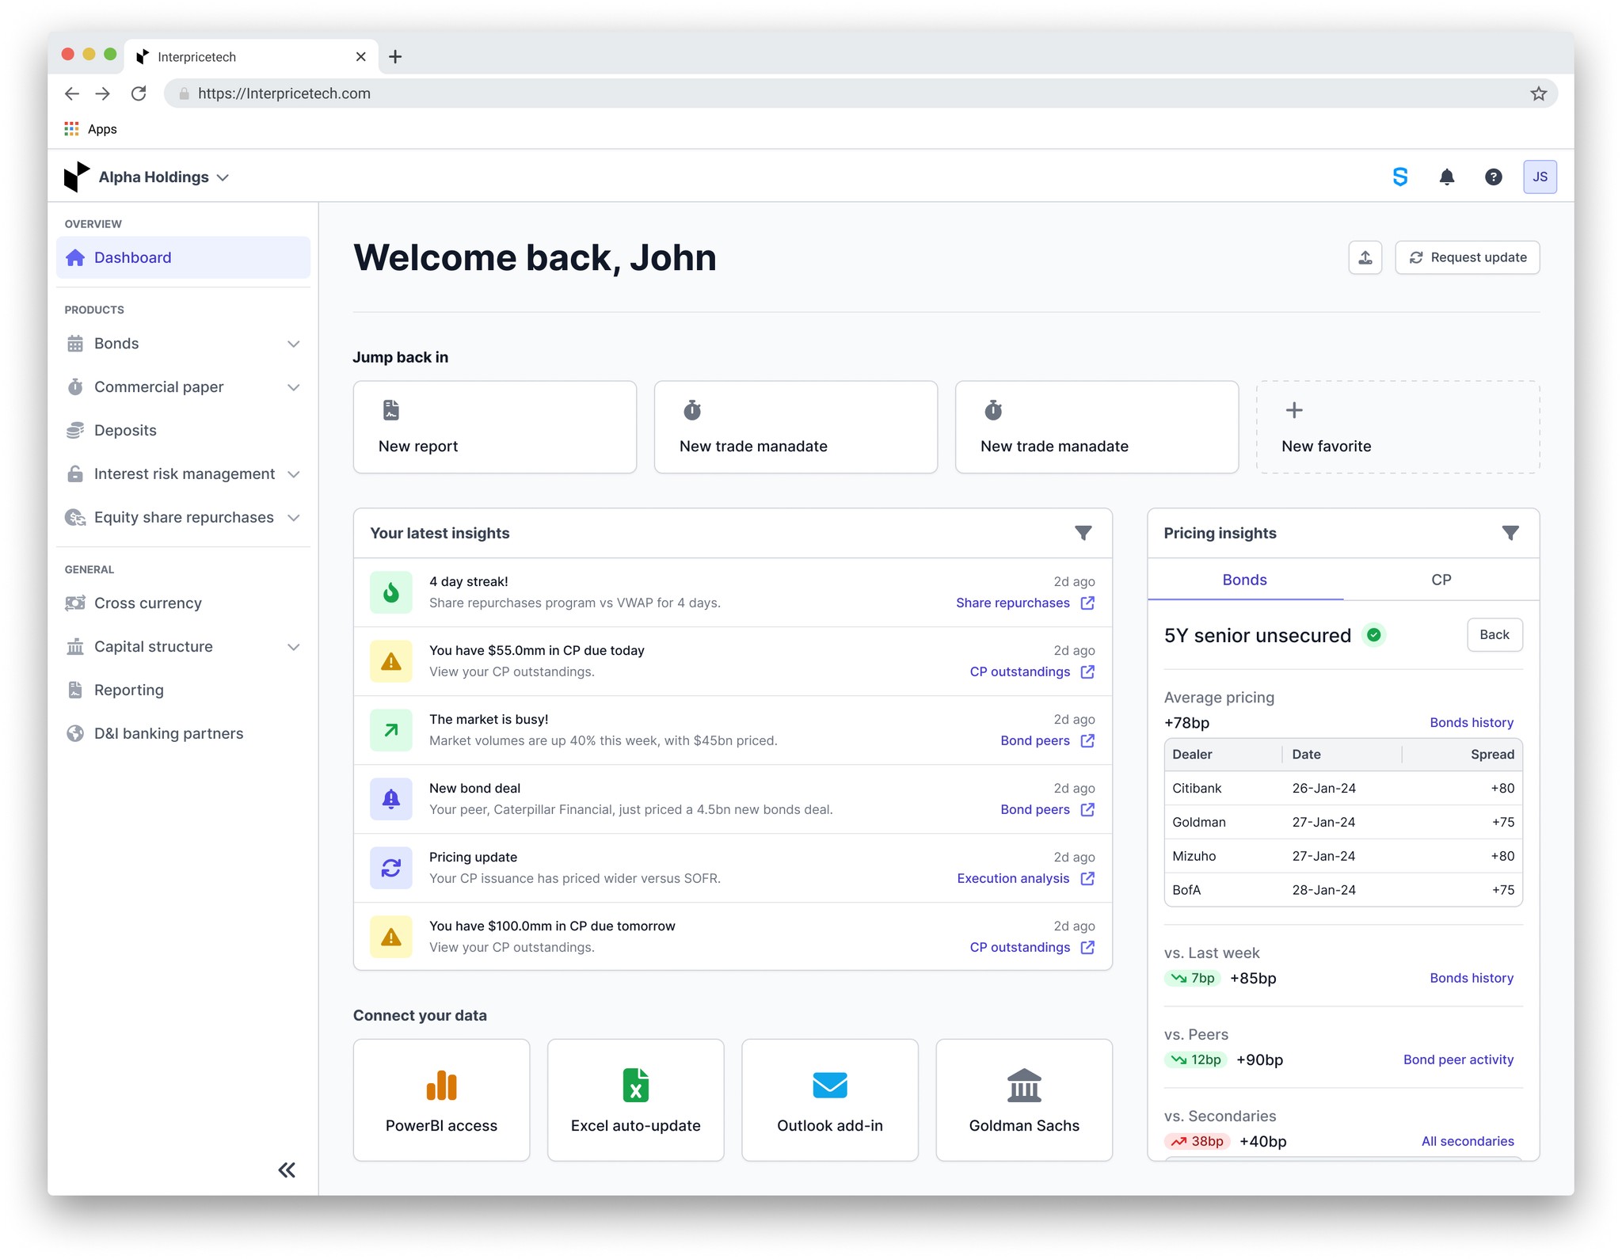Switch to the CP pricing tab
The height and width of the screenshot is (1259, 1622).
(x=1441, y=580)
